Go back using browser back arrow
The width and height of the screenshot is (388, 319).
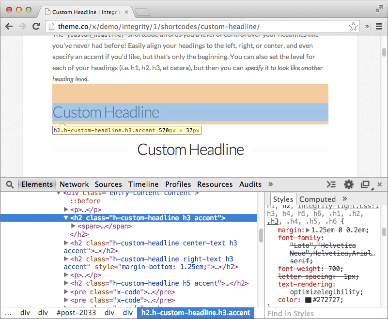[9, 27]
